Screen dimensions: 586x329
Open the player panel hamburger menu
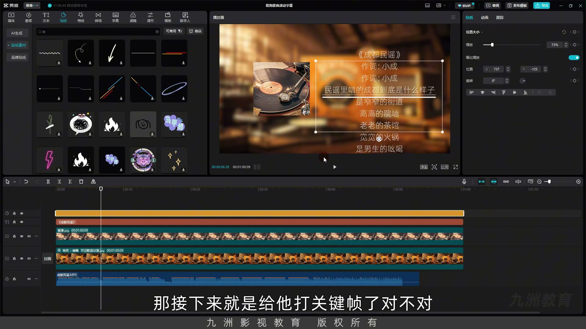[453, 17]
